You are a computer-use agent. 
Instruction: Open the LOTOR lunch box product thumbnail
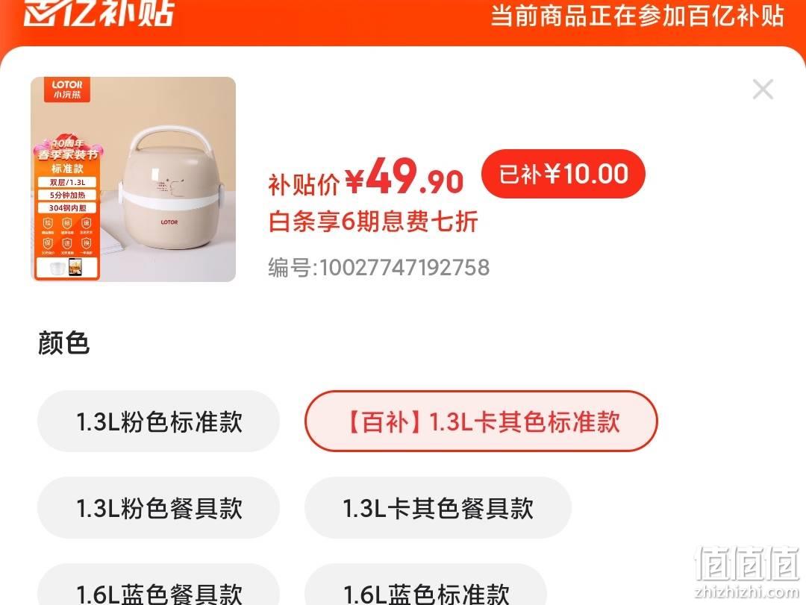[133, 179]
